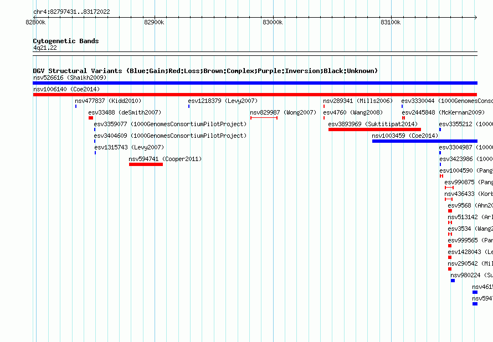493x342 pixels.
Task: Select esv1218379 (Levy2007) label
Action: click(223, 101)
